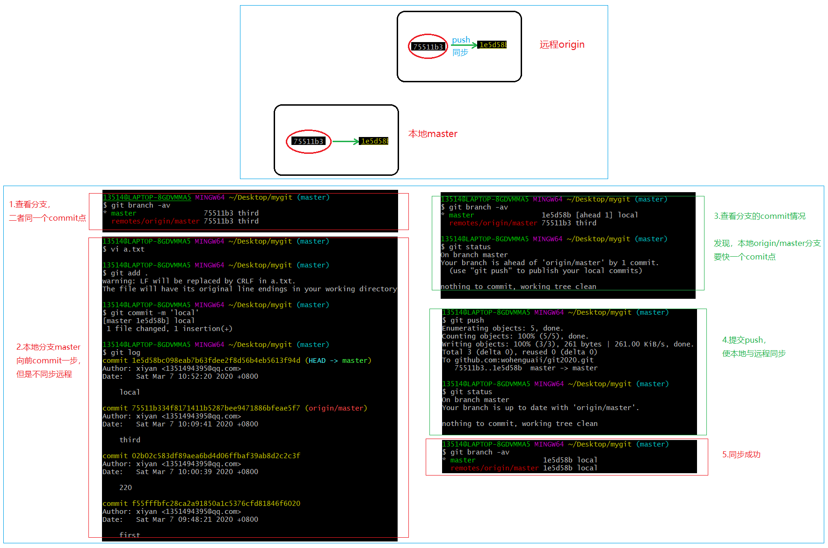This screenshot has height=548, width=828.
Task: Click the '$ vi a.txt' command line
Action: pos(124,249)
